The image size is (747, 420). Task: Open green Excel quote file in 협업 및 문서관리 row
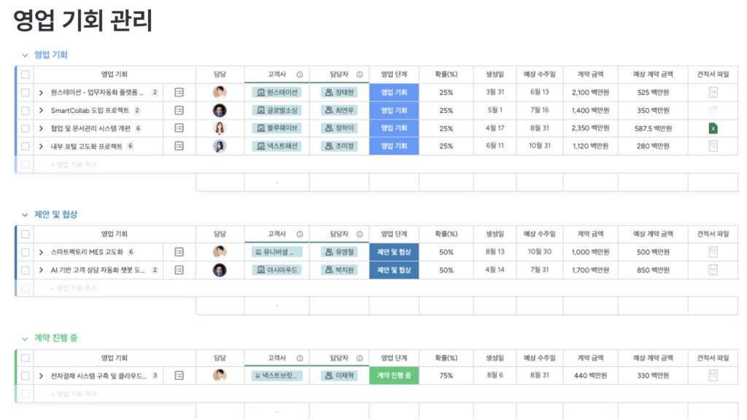click(x=713, y=128)
